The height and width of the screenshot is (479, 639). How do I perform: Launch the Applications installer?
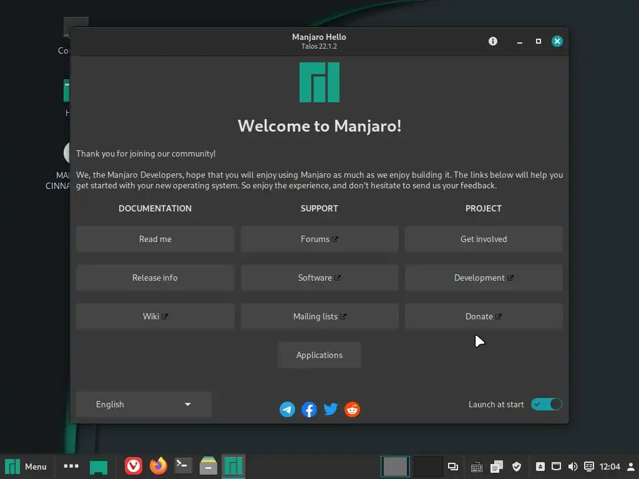pyautogui.click(x=319, y=355)
